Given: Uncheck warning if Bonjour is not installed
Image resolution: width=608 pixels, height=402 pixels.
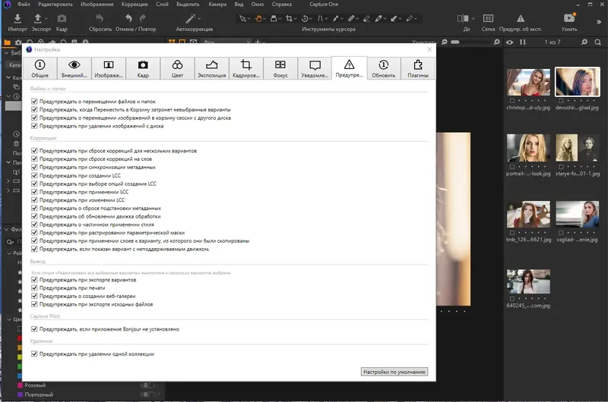Looking at the screenshot, I should pyautogui.click(x=34, y=329).
